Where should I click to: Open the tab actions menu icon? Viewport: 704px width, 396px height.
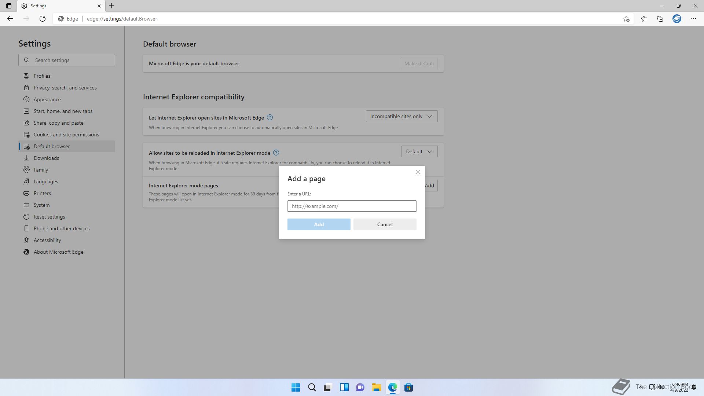[9, 6]
